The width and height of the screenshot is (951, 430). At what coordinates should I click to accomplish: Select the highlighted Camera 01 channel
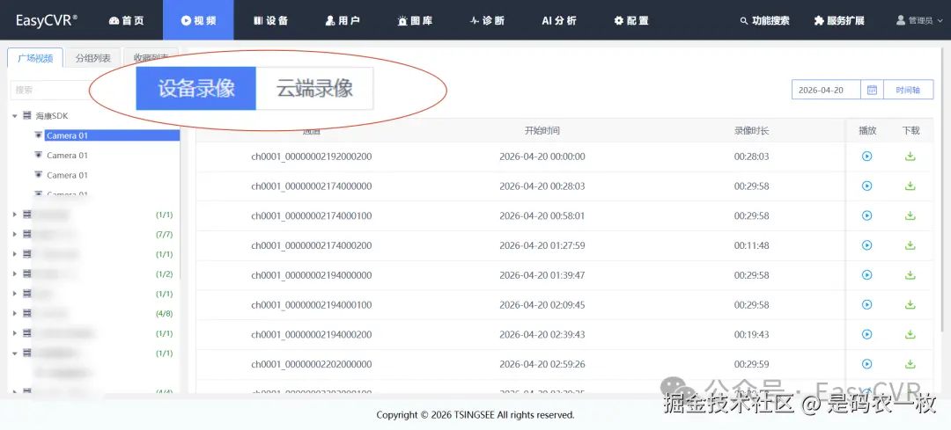112,135
